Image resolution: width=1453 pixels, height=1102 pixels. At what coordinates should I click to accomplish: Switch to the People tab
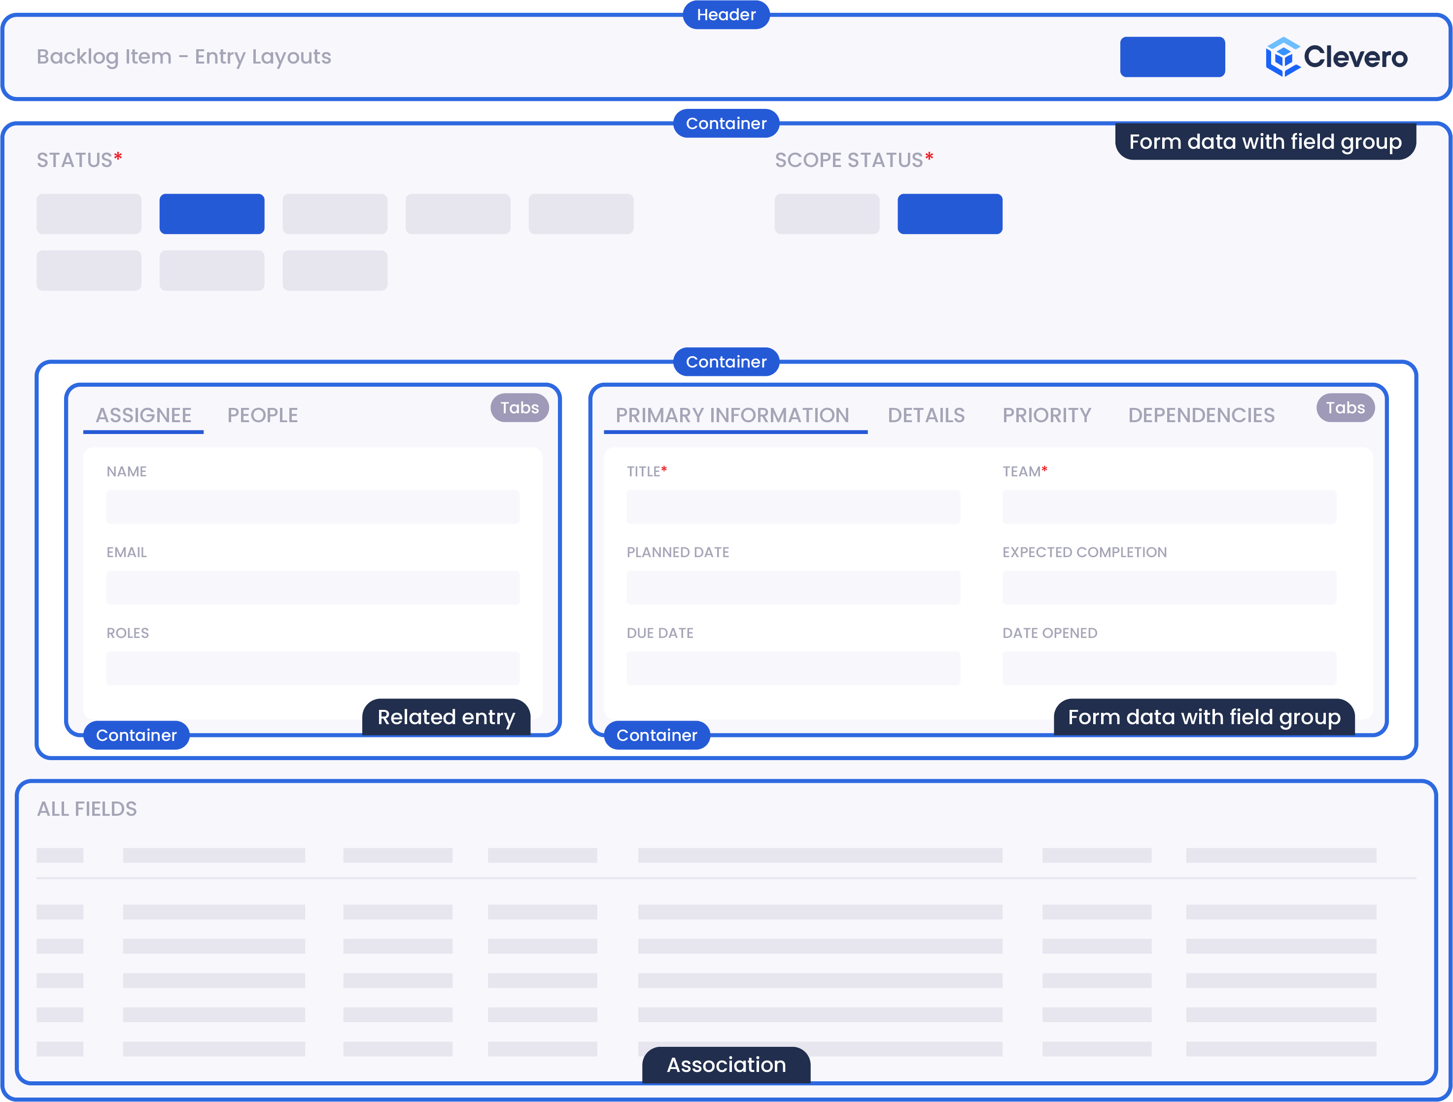pyautogui.click(x=262, y=415)
